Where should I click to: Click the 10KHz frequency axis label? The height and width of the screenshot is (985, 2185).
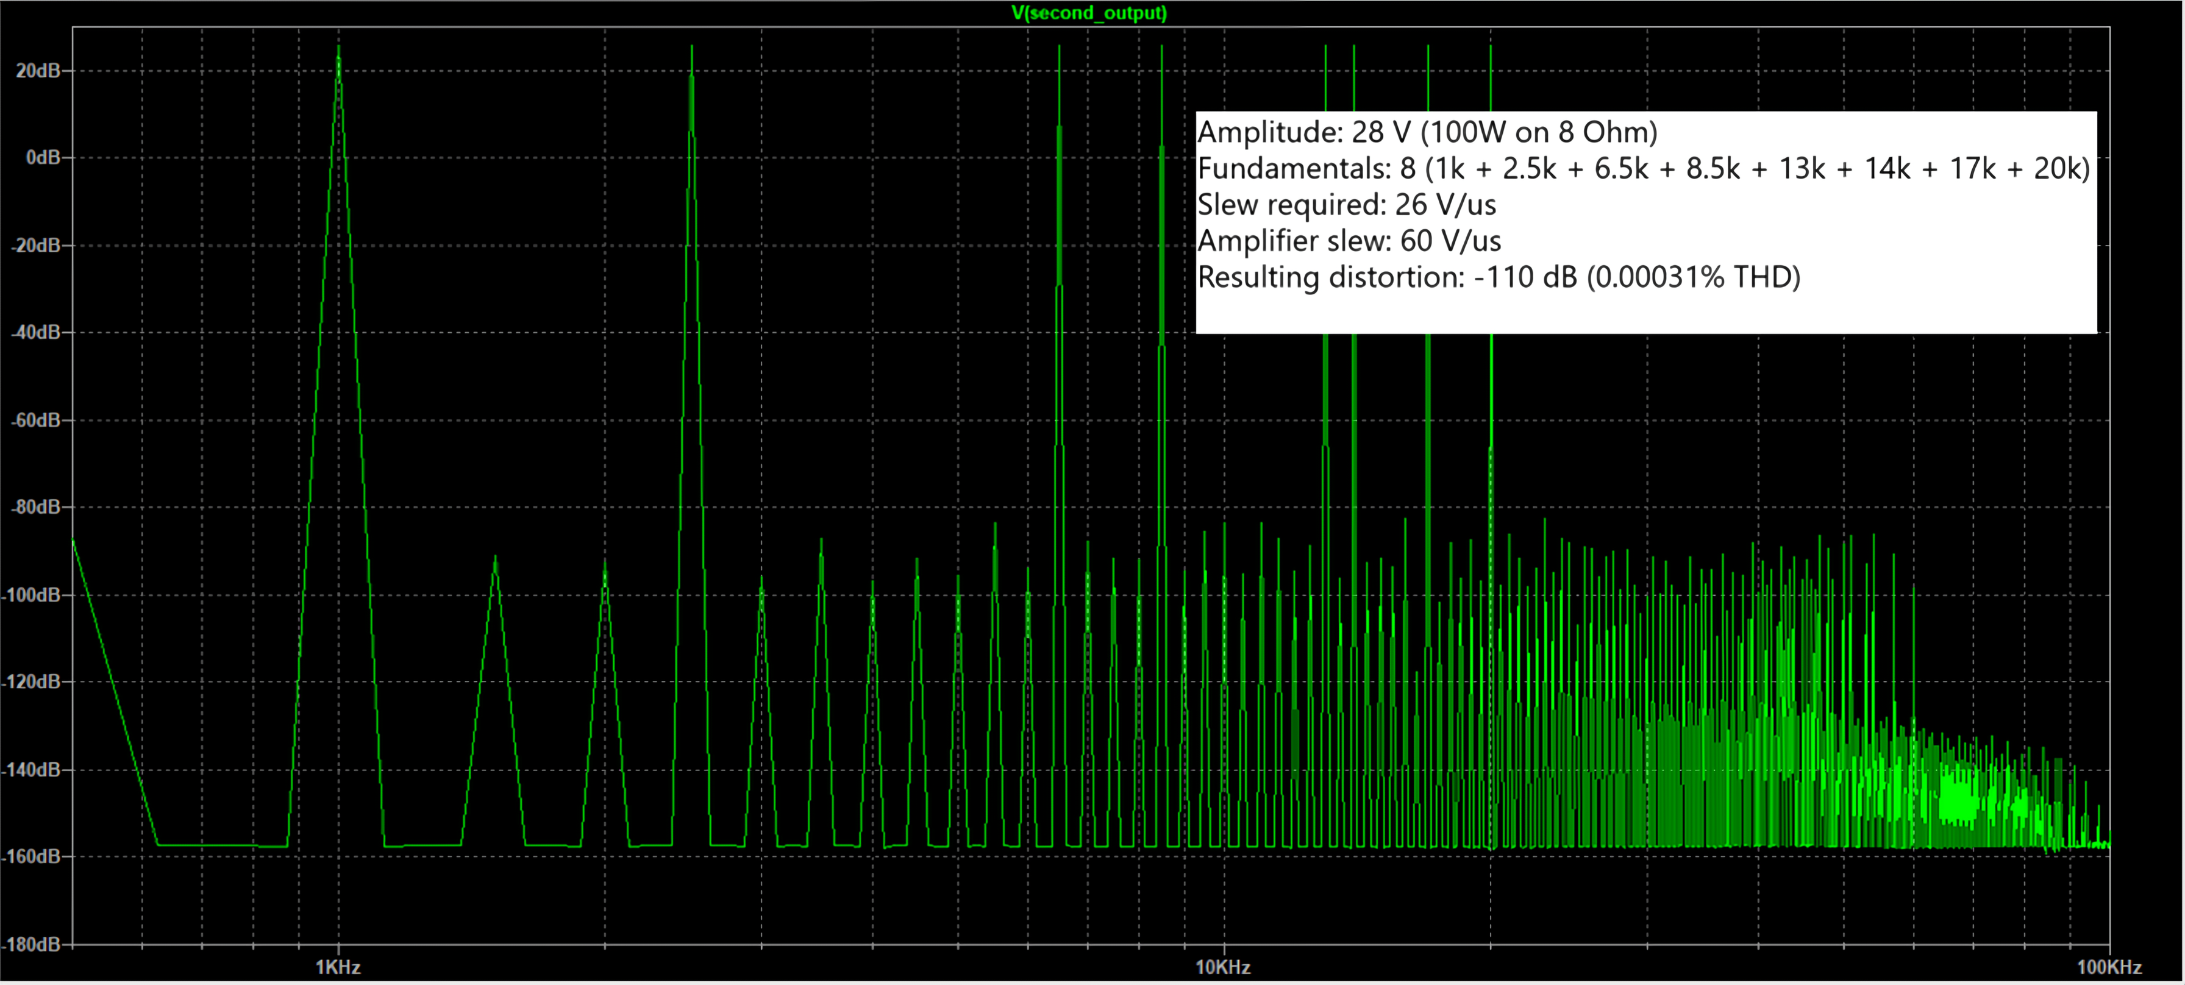pos(1223,967)
